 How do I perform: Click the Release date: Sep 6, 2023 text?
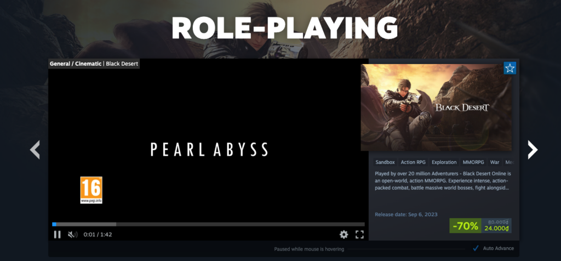[x=406, y=214]
